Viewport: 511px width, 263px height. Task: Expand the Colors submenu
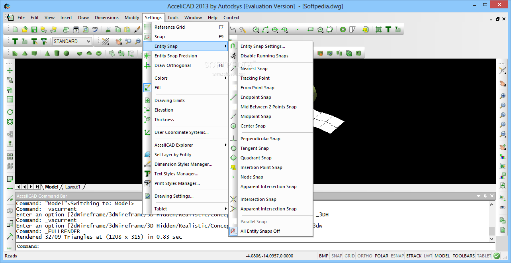pos(186,78)
